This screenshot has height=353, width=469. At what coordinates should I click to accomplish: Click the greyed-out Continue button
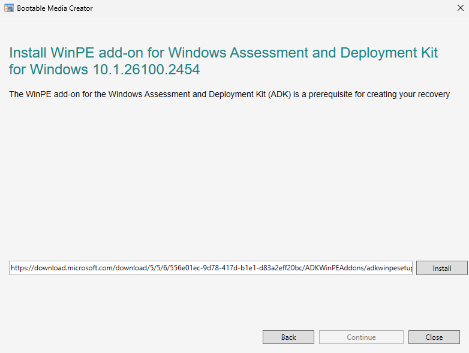(x=361, y=337)
